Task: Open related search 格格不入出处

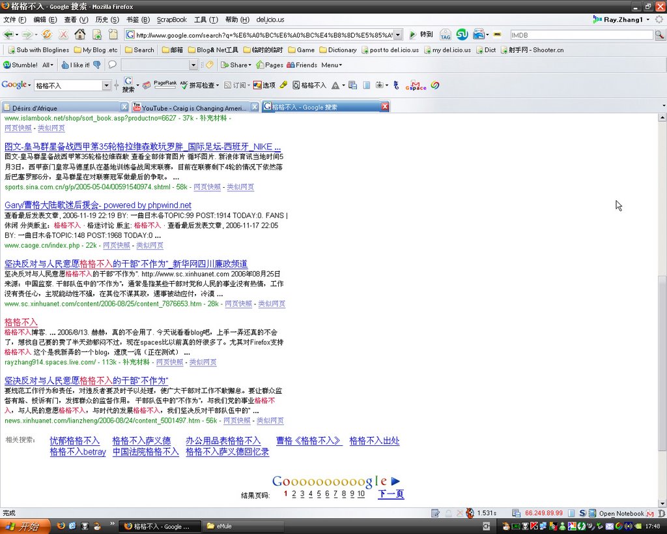Action: tap(375, 441)
